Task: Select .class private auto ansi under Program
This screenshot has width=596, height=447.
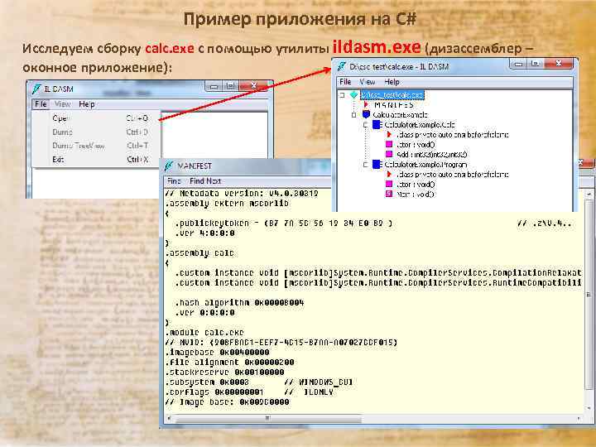Action: [452, 175]
